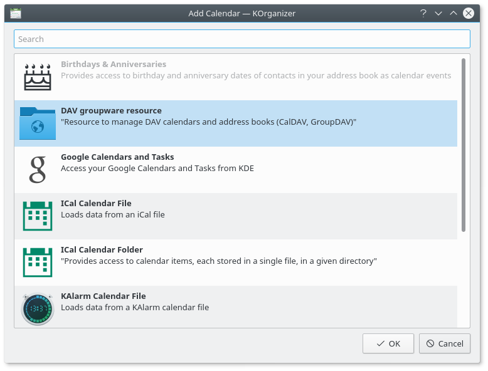Confirm selection with the OK button
This screenshot has width=488, height=371.
pyautogui.click(x=388, y=343)
